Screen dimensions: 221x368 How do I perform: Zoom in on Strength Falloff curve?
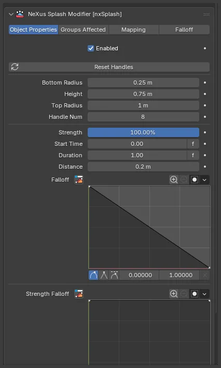coord(174,294)
